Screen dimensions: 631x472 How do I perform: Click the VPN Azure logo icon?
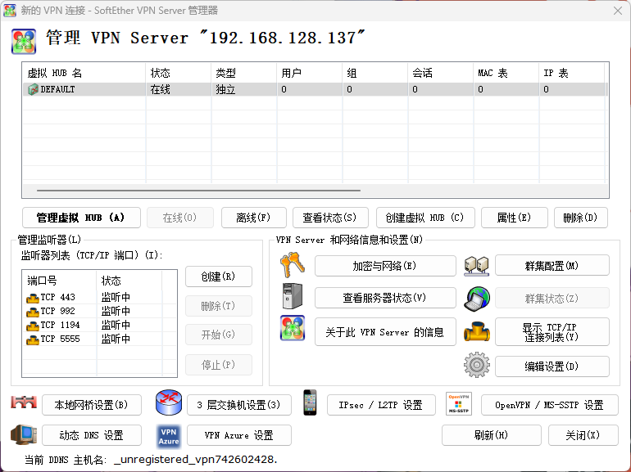[169, 436]
